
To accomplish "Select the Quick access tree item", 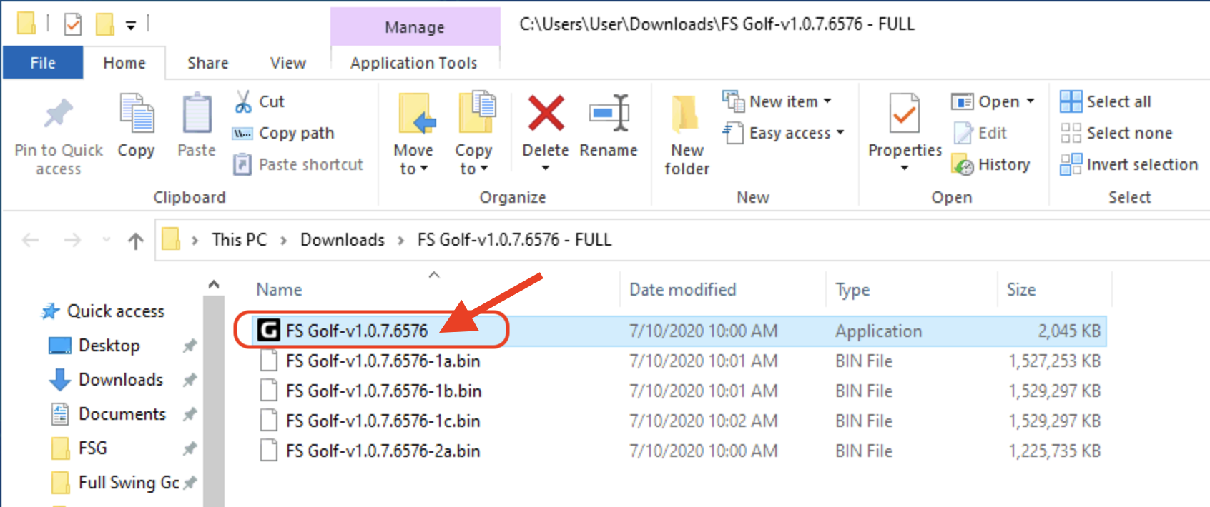I will (116, 311).
